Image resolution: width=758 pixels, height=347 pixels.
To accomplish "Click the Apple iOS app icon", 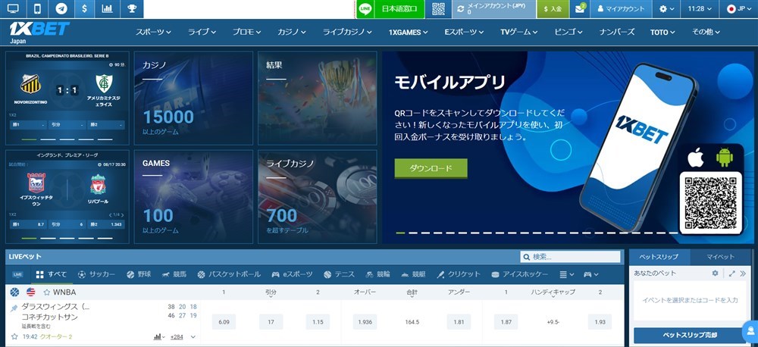I will click(696, 158).
